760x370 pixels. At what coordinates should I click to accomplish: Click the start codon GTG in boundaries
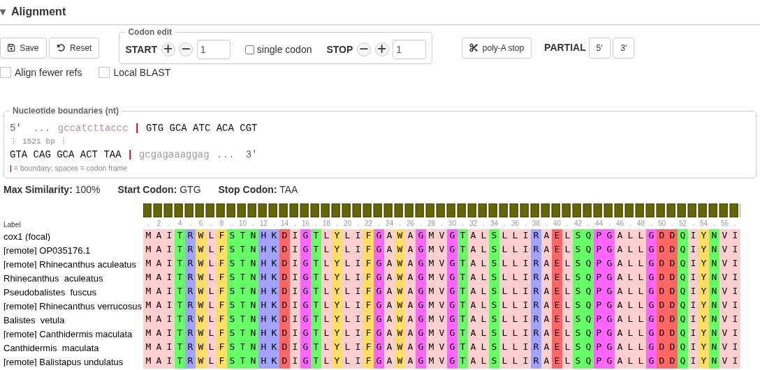pos(154,128)
